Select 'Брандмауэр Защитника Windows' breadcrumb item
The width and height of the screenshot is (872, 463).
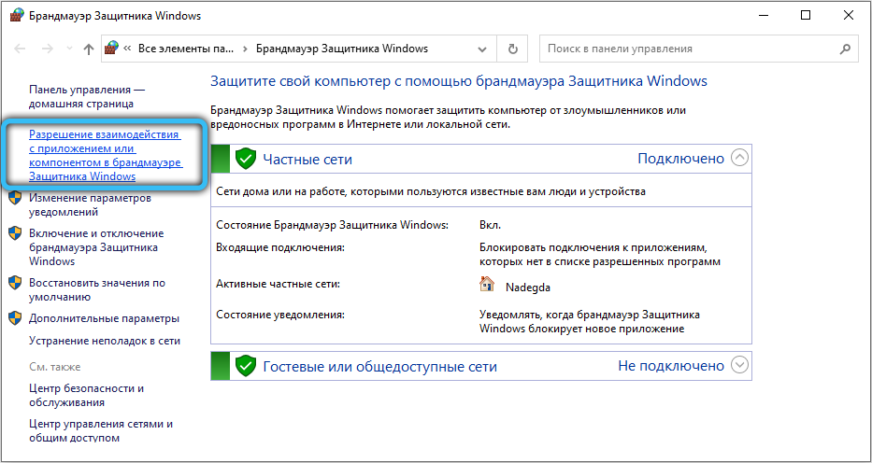[x=341, y=49]
